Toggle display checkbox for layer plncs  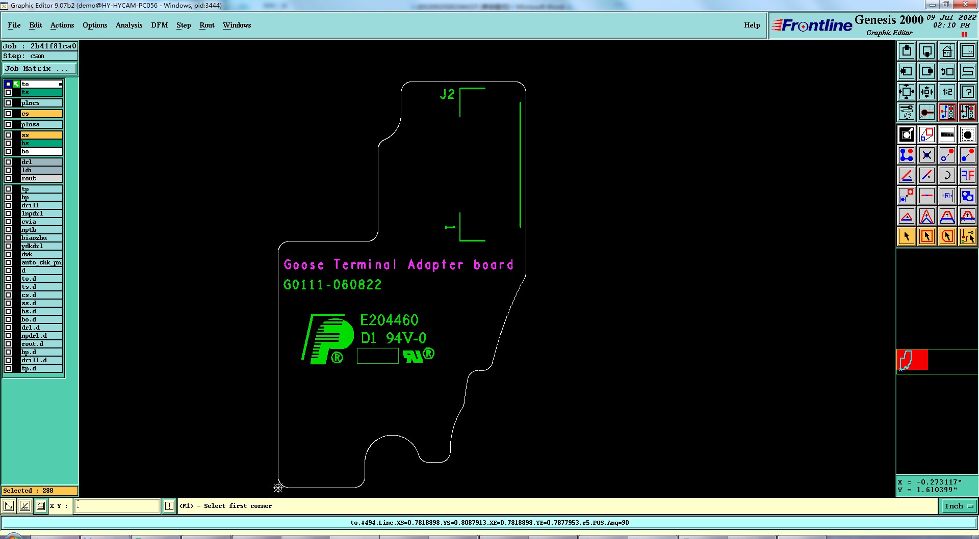pos(8,103)
